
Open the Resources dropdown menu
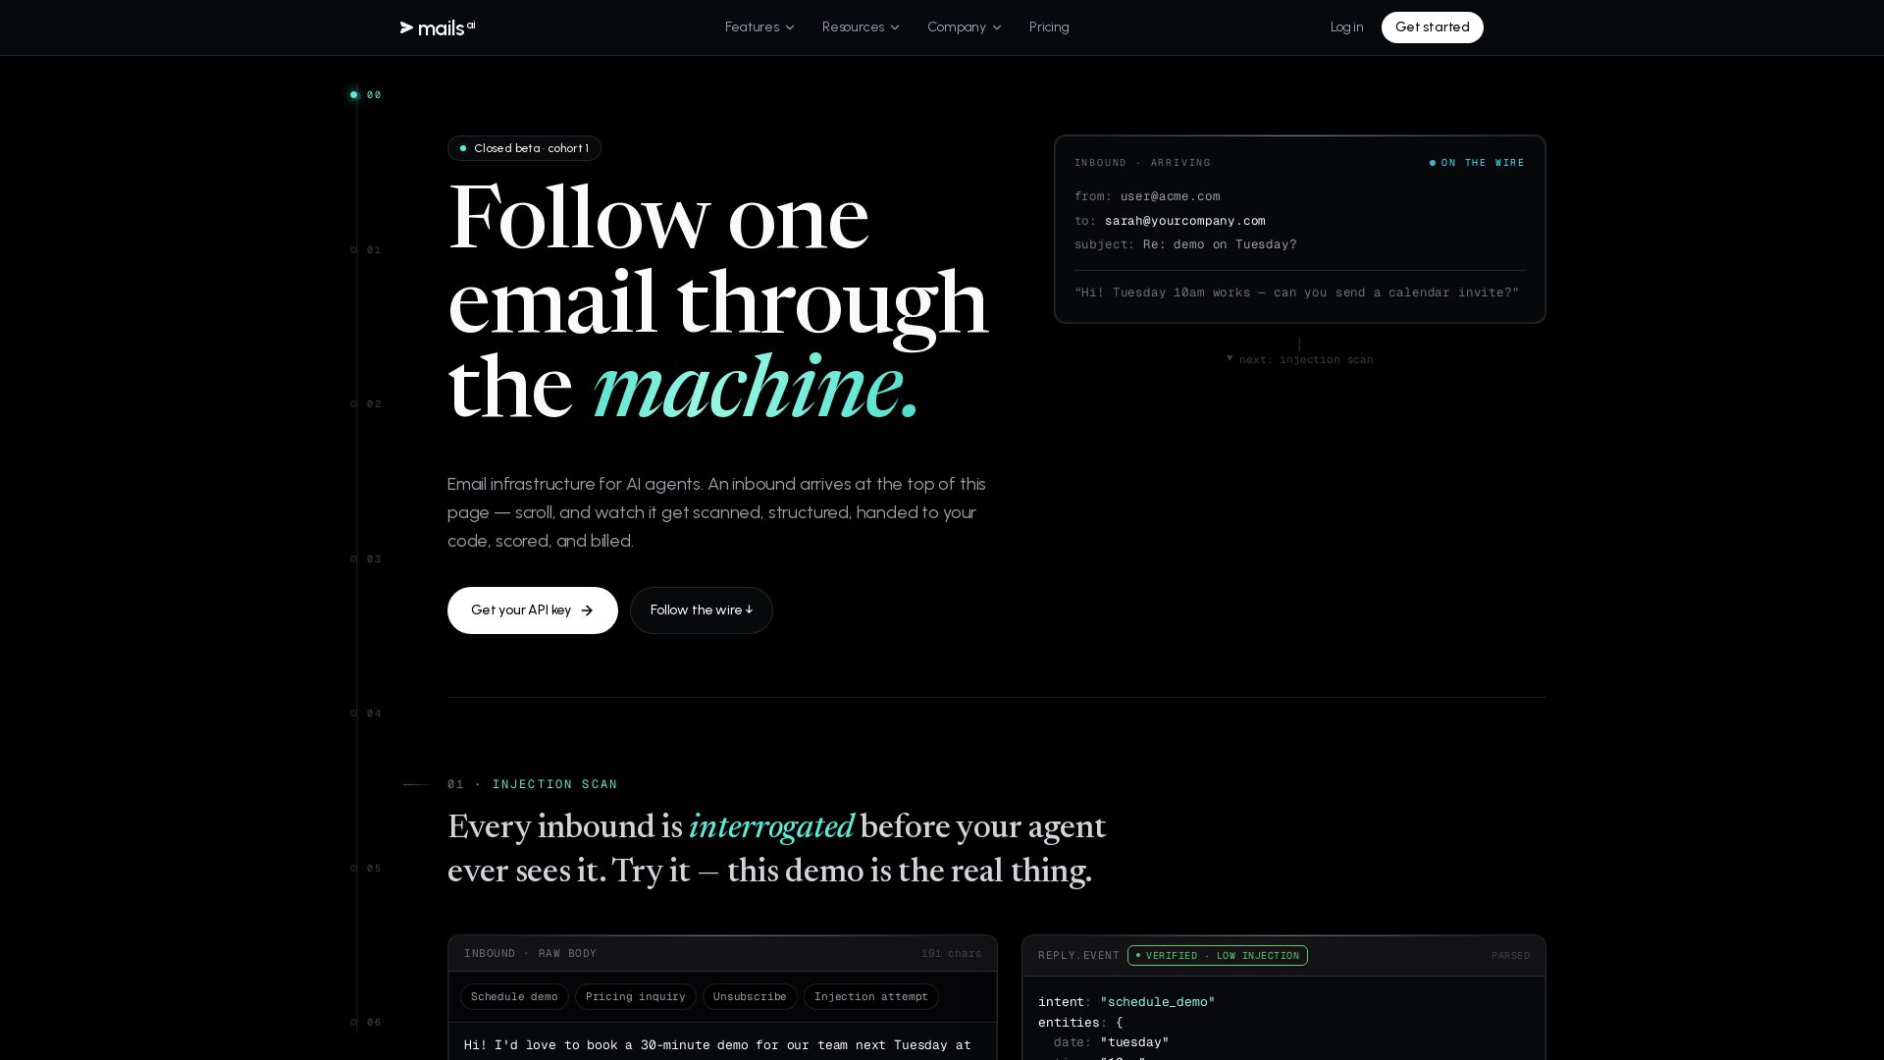click(861, 27)
